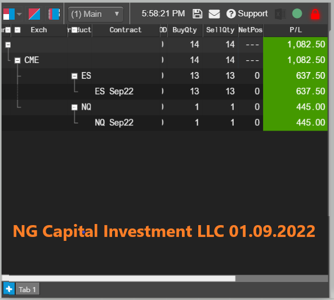
Task: Click the horizontal scrollbar thumb
Action: pyautogui.click(x=119, y=278)
